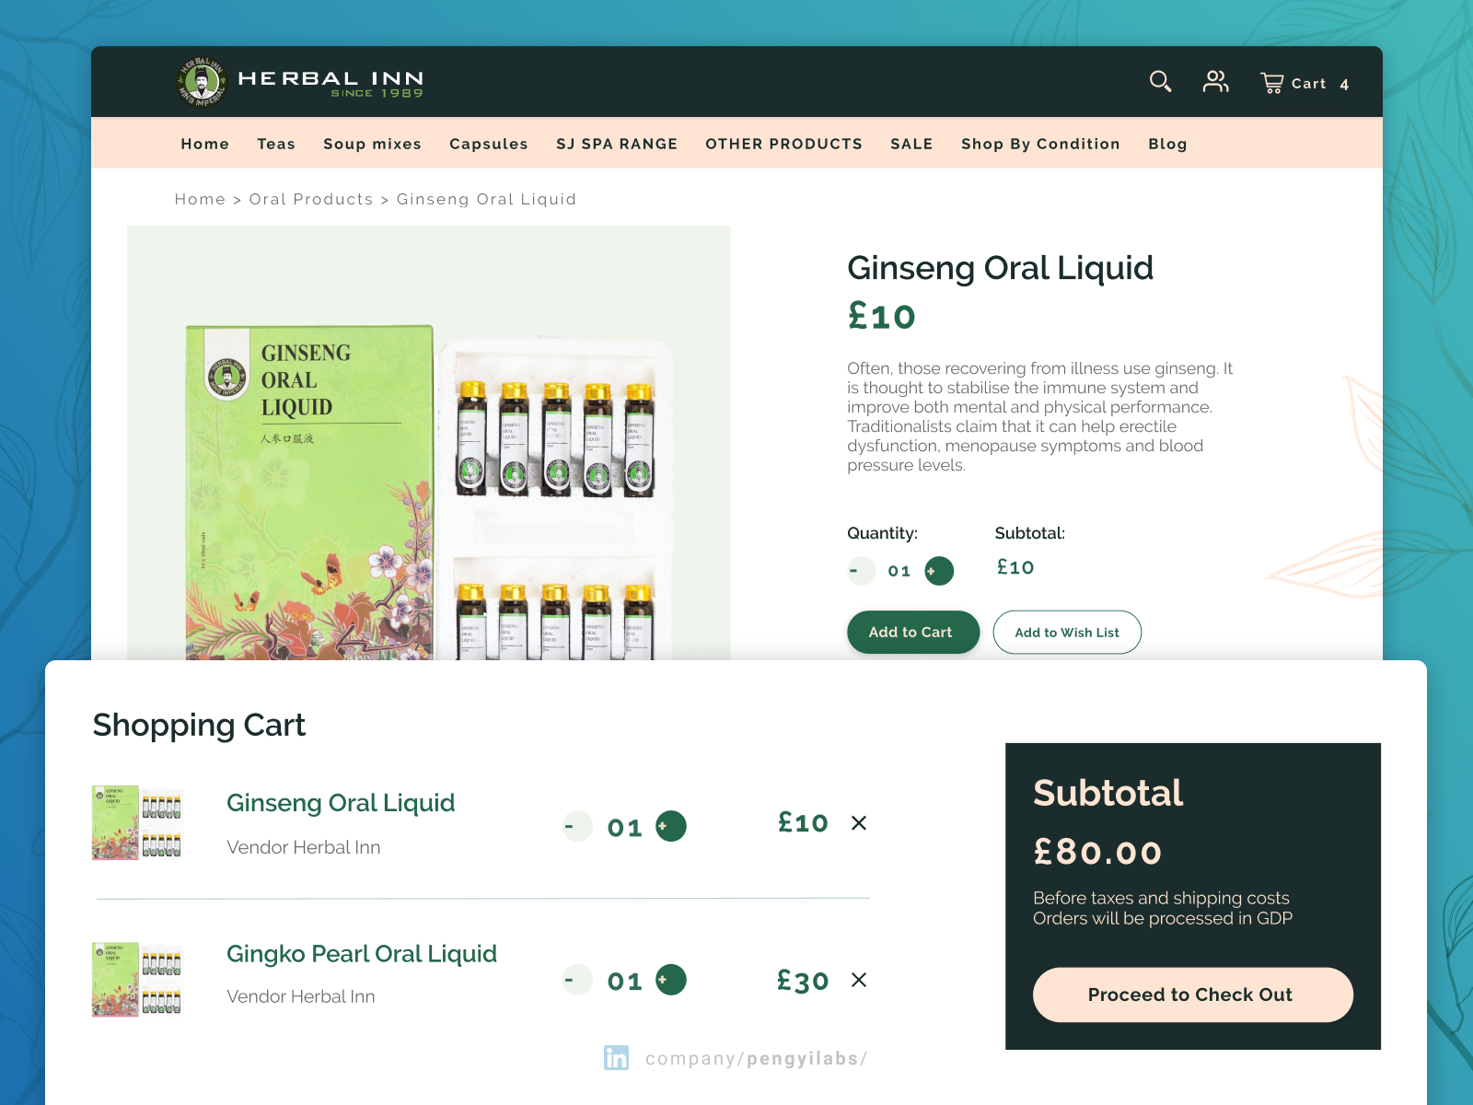Open Ginseng Oral Liquid cart thumbnail
The width and height of the screenshot is (1473, 1105).
tap(137, 822)
